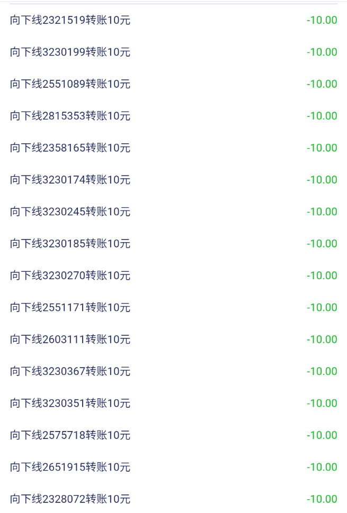Click transfer entry for downline 2603111
The width and height of the screenshot is (347, 513).
pos(70,339)
